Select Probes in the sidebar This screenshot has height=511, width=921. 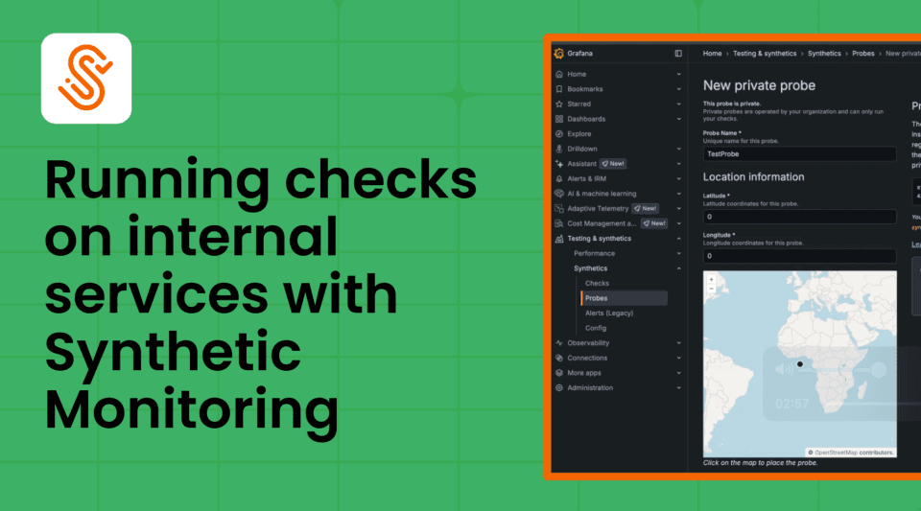pyautogui.click(x=624, y=298)
